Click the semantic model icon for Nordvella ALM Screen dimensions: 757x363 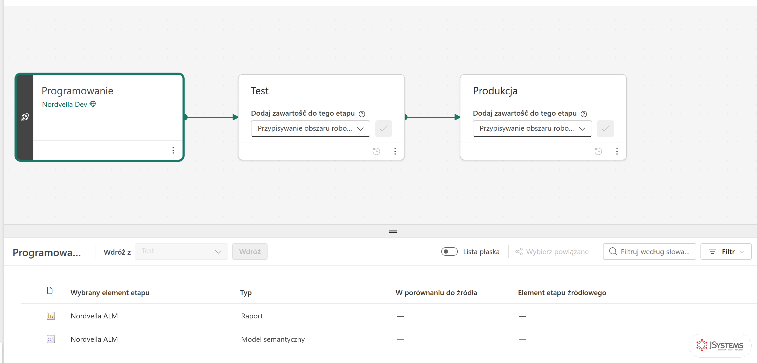[x=51, y=339]
